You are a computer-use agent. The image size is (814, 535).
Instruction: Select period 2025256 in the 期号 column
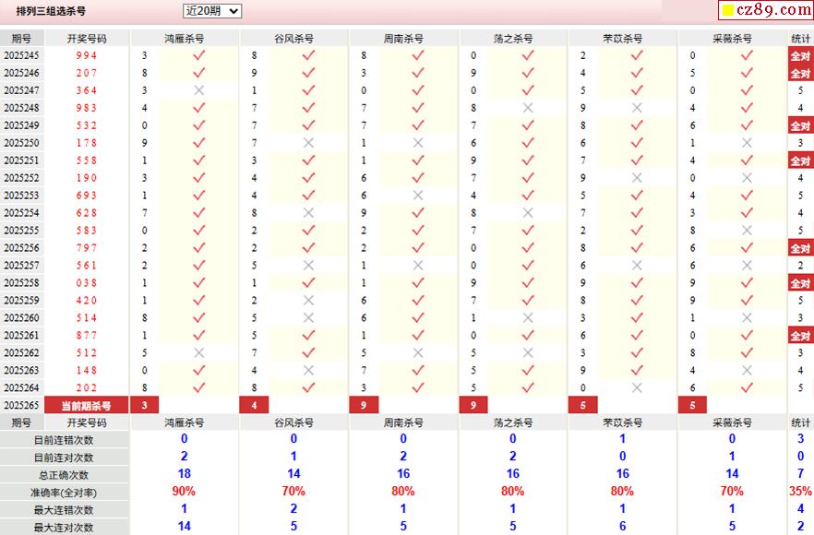click(21, 248)
